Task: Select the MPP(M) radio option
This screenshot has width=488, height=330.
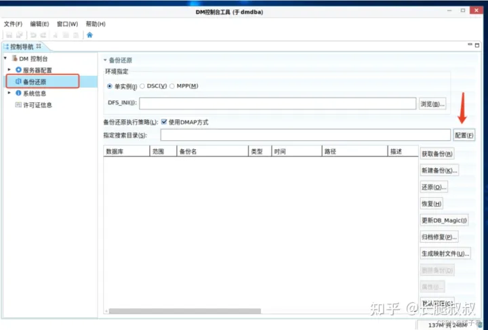Action: [x=172, y=86]
